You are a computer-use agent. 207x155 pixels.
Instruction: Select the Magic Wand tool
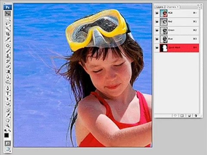tap(8, 29)
